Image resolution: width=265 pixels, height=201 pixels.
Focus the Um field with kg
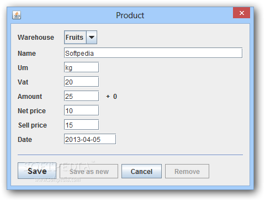(x=81, y=67)
